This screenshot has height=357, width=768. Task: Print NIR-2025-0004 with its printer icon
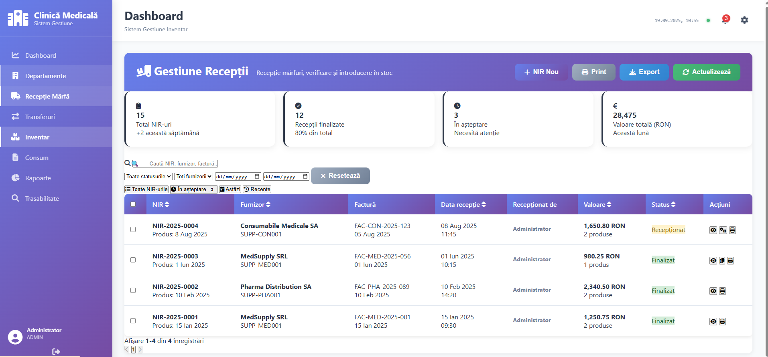pyautogui.click(x=732, y=230)
